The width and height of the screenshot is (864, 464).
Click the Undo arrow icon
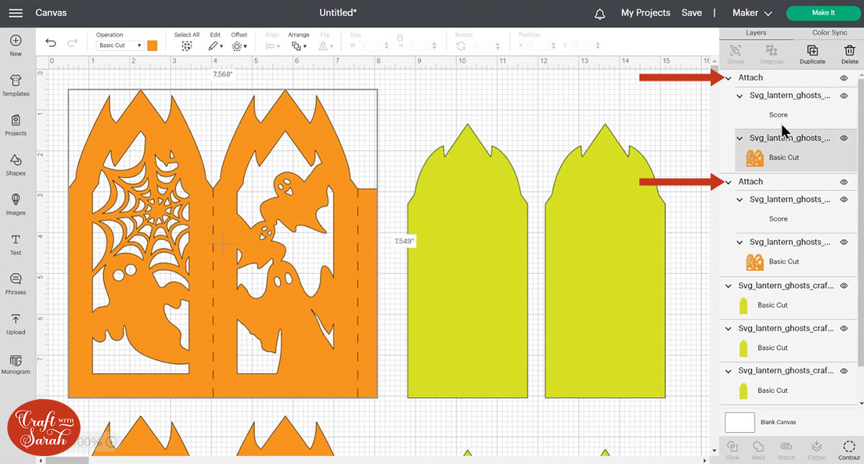tap(50, 44)
